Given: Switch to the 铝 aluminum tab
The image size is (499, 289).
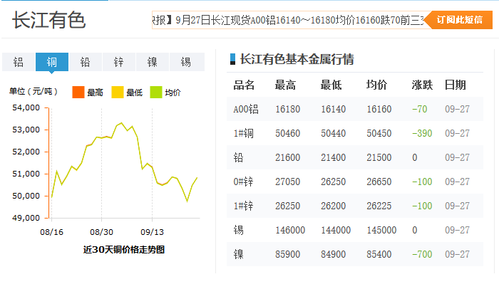Looking at the screenshot, I should click(x=19, y=62).
